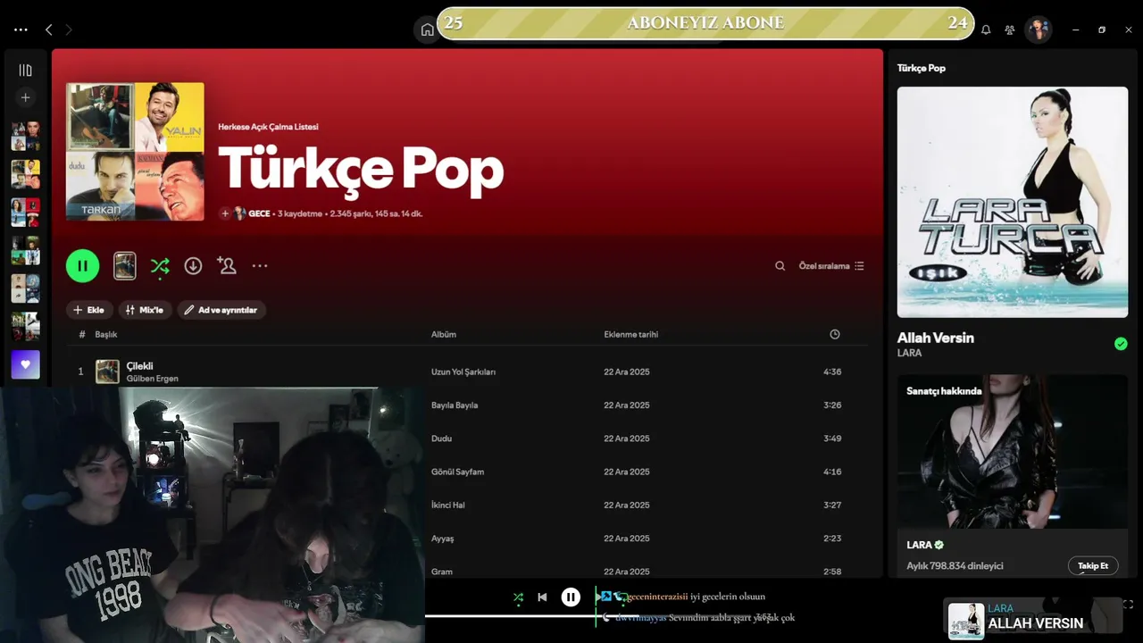Toggle shuffle in the player bar
1143x643 pixels.
[x=518, y=597]
